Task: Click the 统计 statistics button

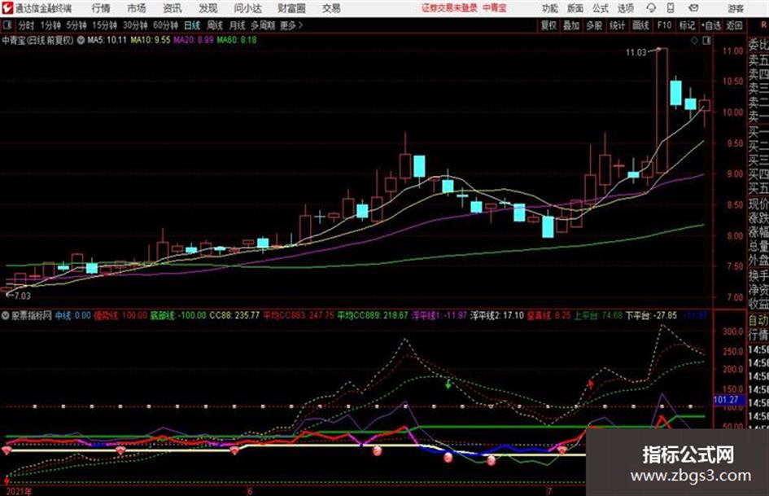Action: click(x=618, y=25)
